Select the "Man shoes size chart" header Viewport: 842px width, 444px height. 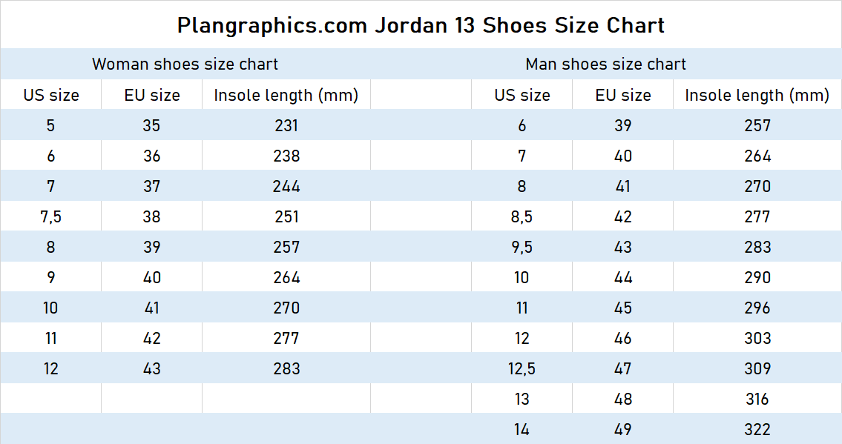[x=605, y=64]
